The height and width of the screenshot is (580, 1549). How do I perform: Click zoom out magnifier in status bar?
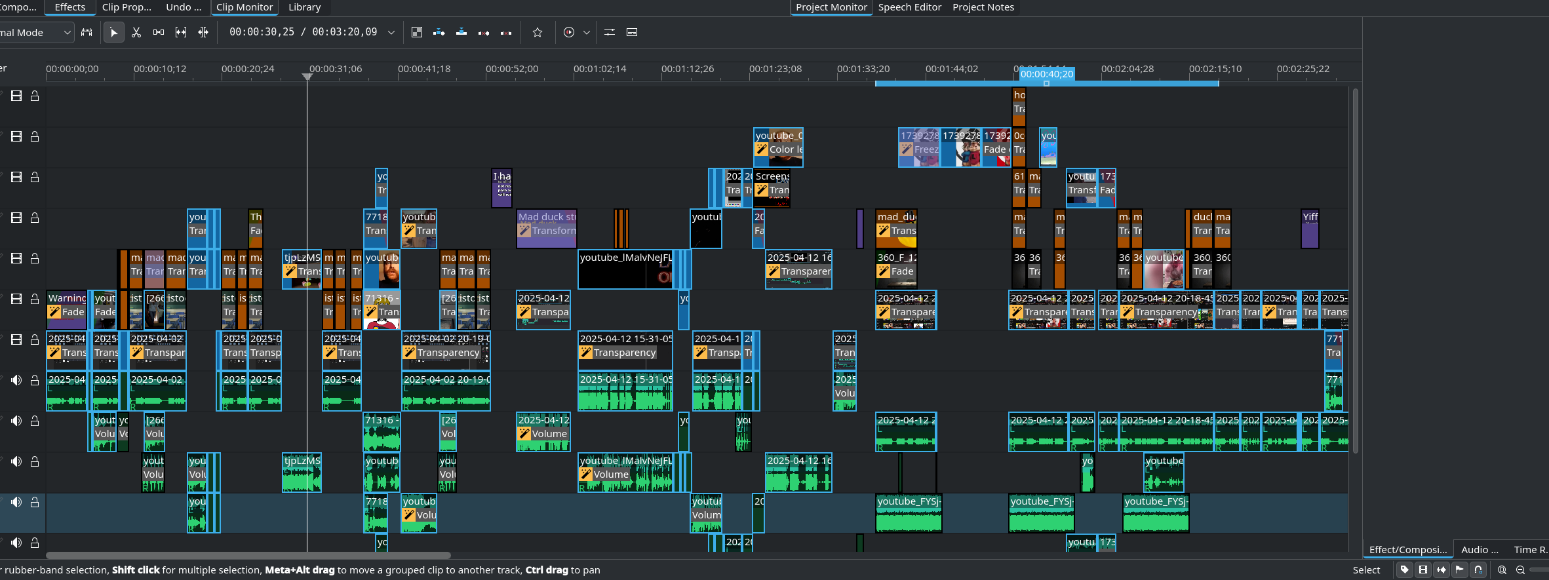1520,570
